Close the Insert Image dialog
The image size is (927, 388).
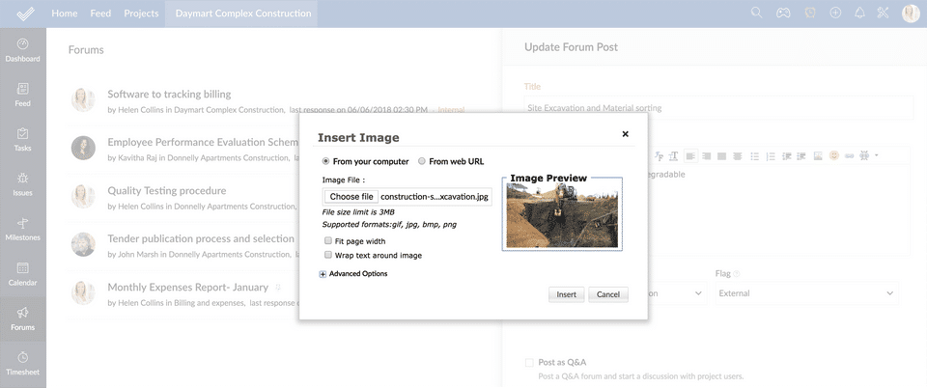625,134
